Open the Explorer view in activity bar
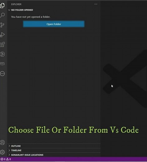Viewport: 147px width, 162px height. pyautogui.click(x=2, y=5)
